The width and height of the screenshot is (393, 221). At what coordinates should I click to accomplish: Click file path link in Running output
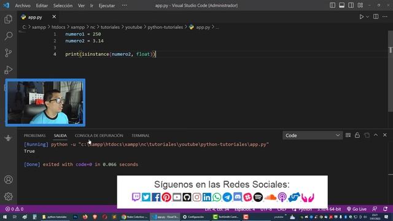[x=173, y=144]
